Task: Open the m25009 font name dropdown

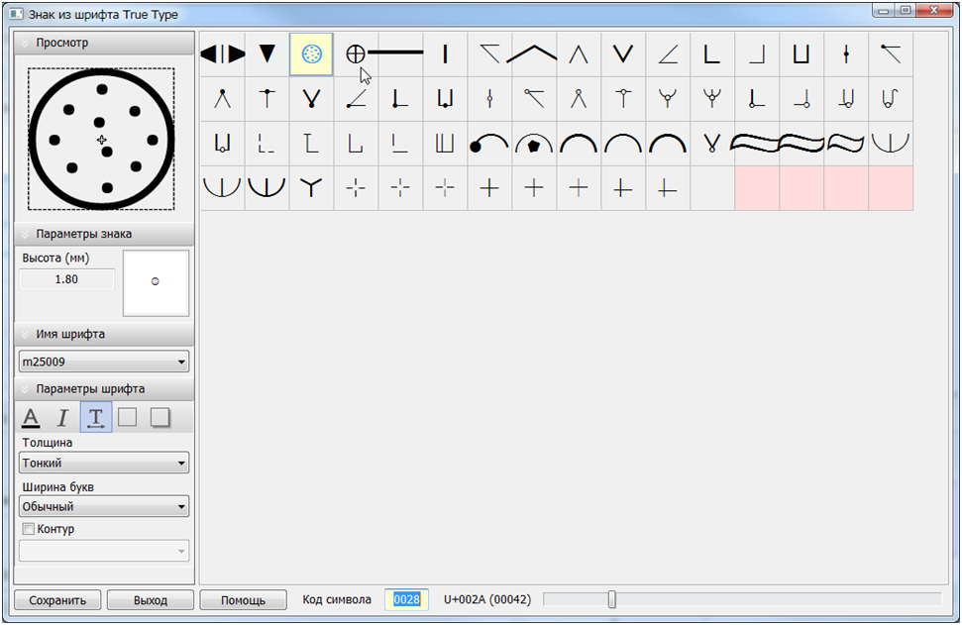Action: click(104, 363)
